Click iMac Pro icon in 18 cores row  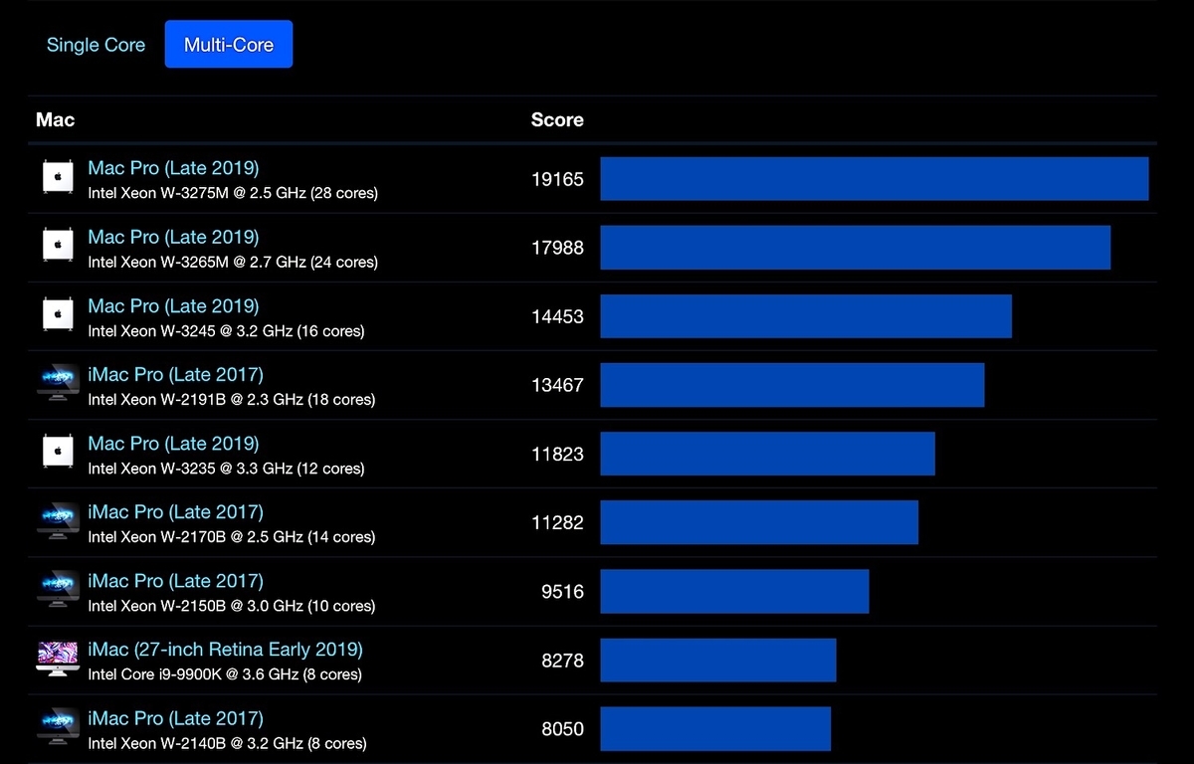tap(58, 384)
